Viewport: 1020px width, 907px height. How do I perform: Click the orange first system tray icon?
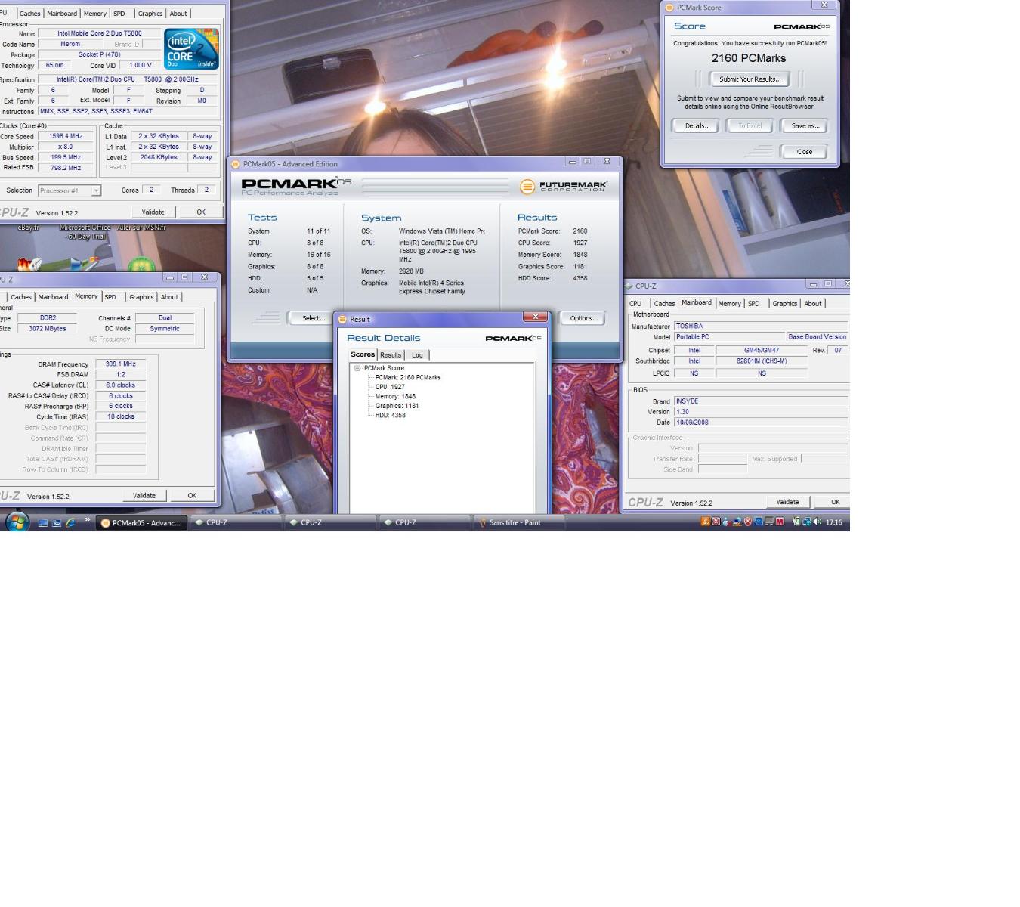click(705, 522)
